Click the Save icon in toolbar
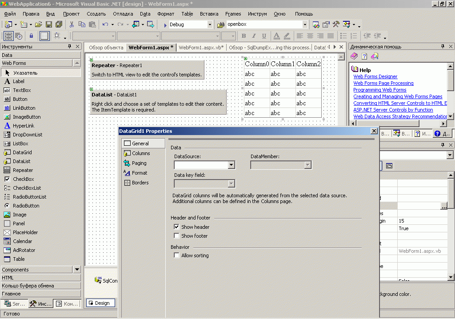This screenshot has height=319, width=455. click(x=49, y=24)
